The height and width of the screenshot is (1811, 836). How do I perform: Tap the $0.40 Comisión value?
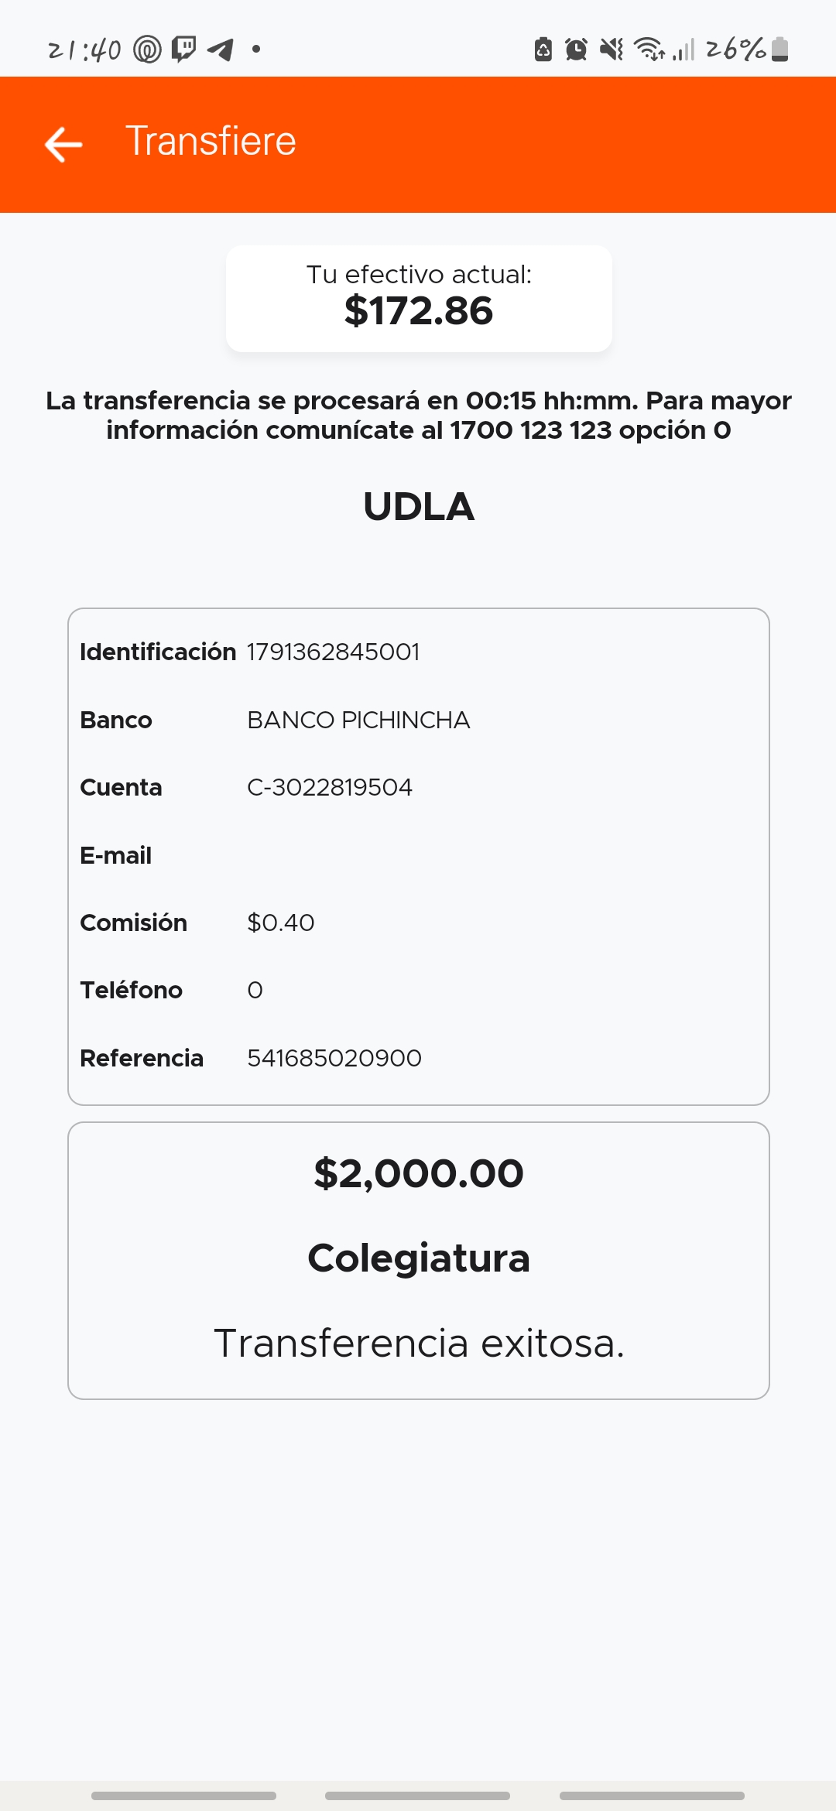pyautogui.click(x=281, y=923)
